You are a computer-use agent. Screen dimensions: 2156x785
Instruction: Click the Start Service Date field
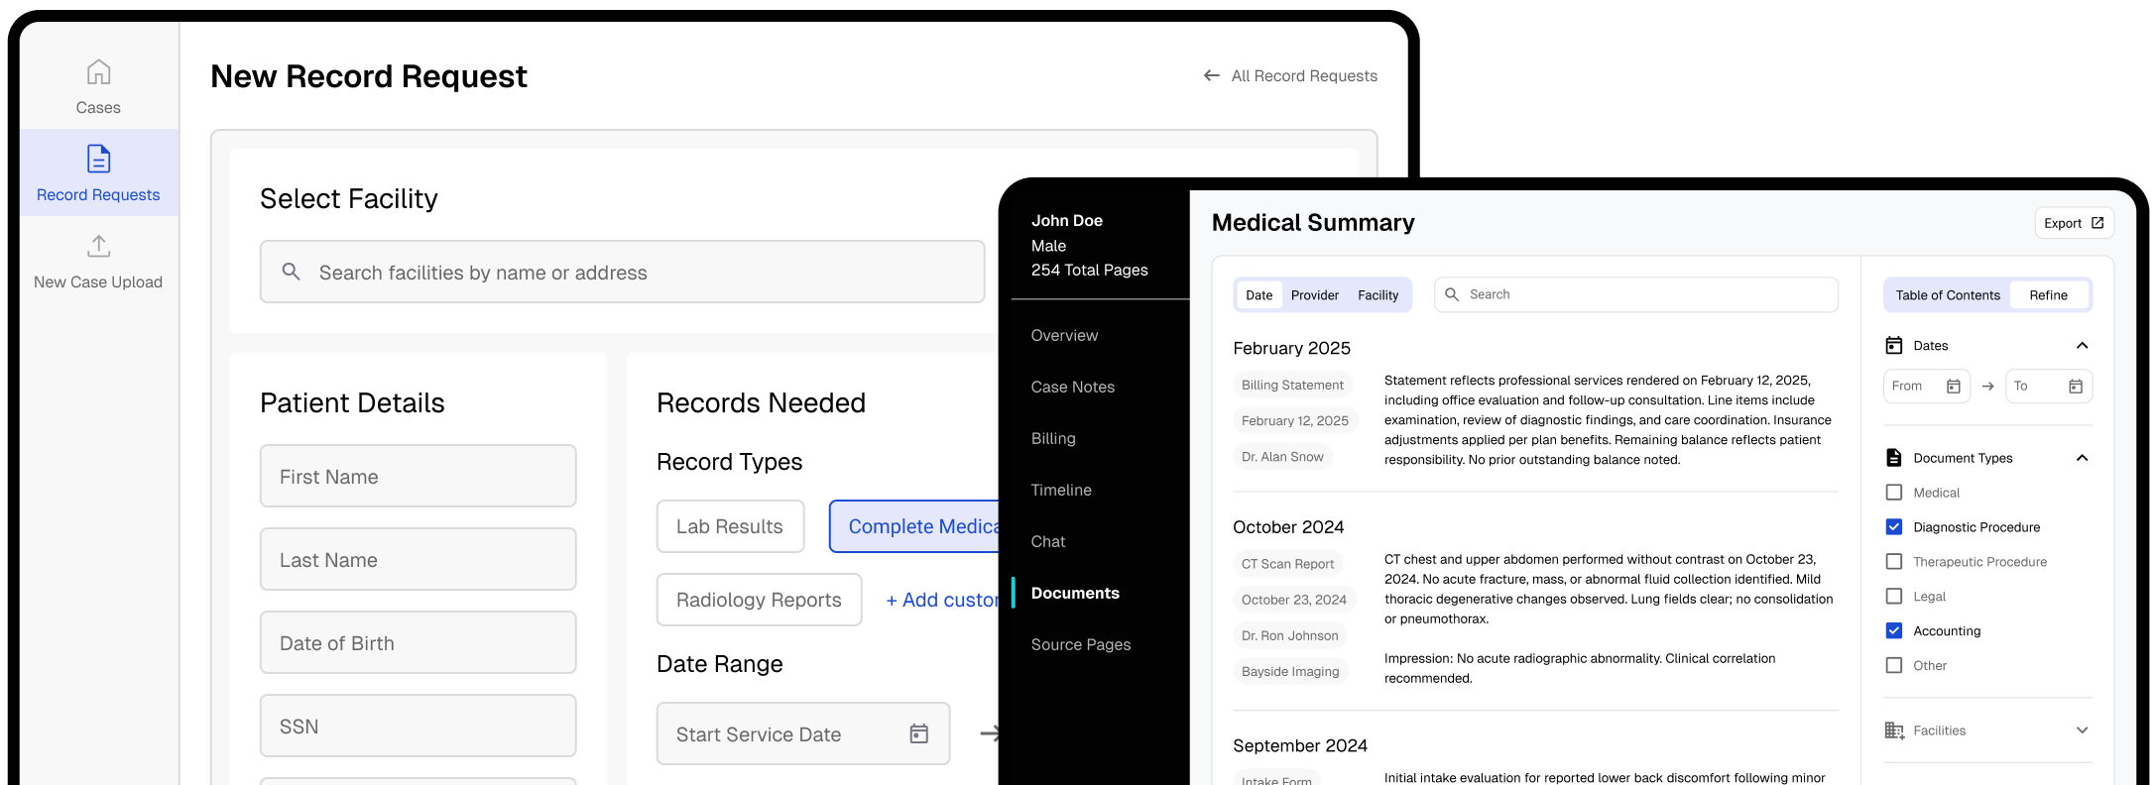pyautogui.click(x=803, y=733)
